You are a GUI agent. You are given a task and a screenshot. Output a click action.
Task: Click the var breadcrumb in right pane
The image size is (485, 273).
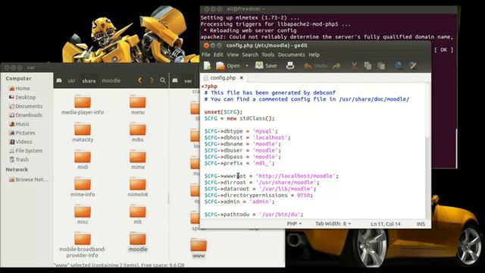(188, 81)
